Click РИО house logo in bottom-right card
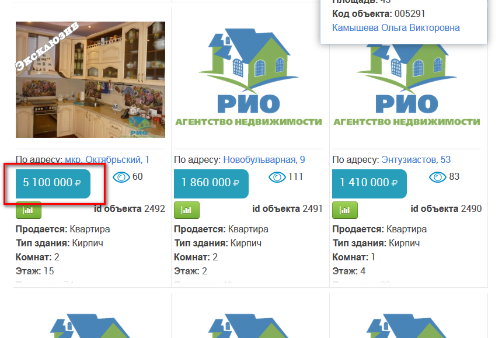The image size is (502, 338). (407, 326)
